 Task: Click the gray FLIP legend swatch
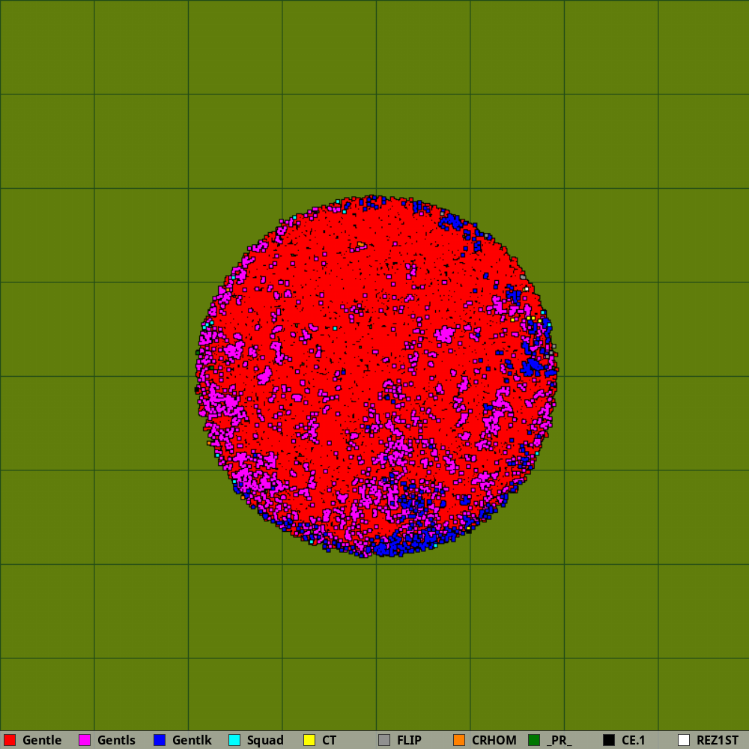(384, 740)
